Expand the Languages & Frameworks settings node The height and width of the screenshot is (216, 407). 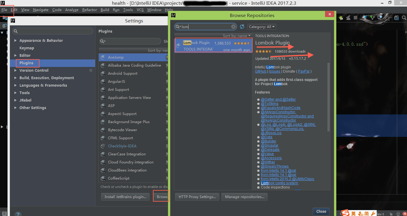tap(15, 85)
